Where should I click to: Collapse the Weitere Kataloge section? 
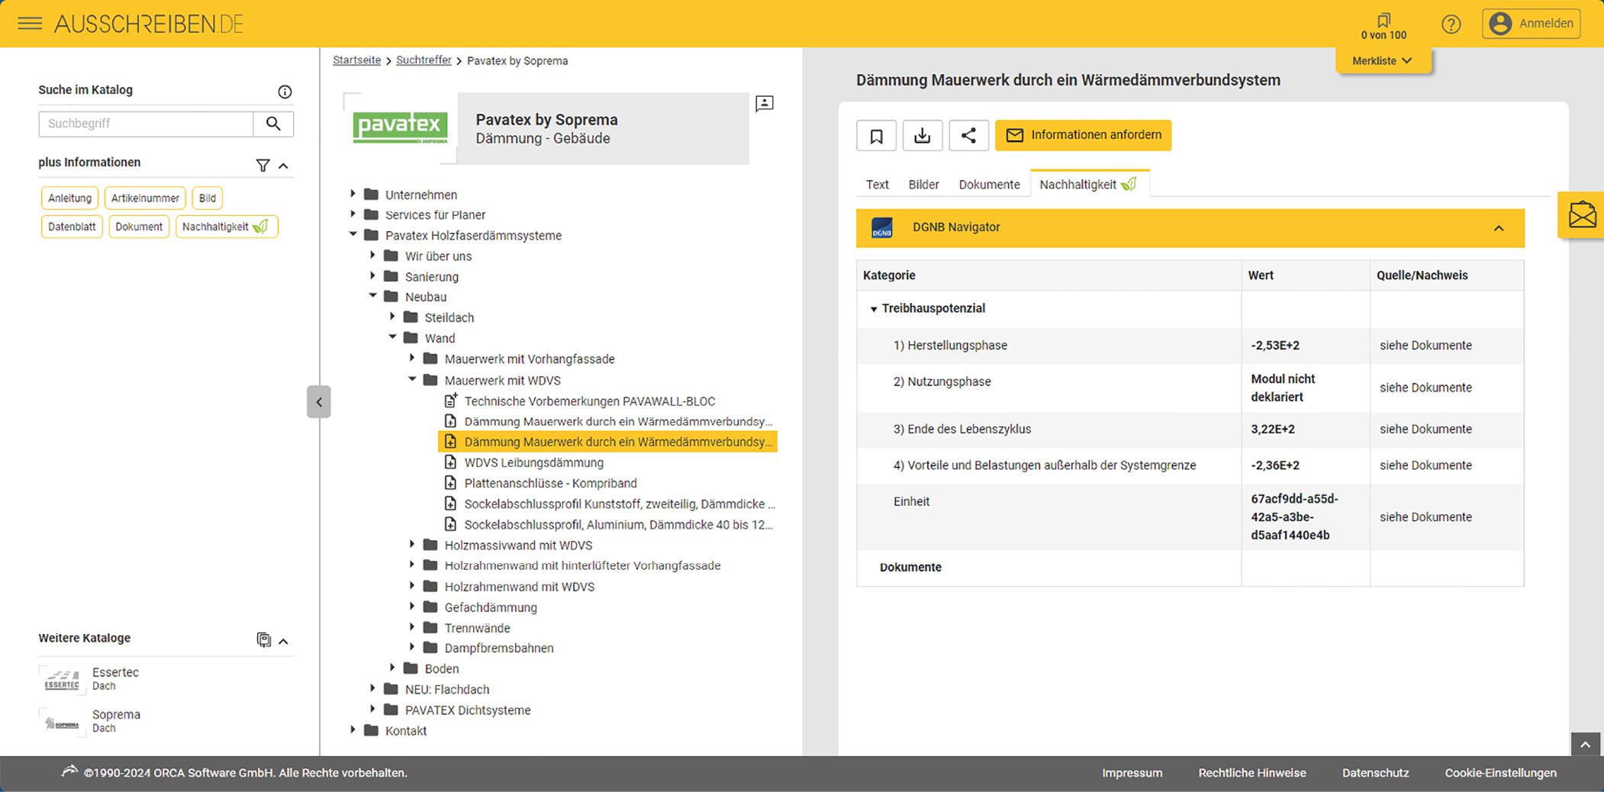coord(284,641)
